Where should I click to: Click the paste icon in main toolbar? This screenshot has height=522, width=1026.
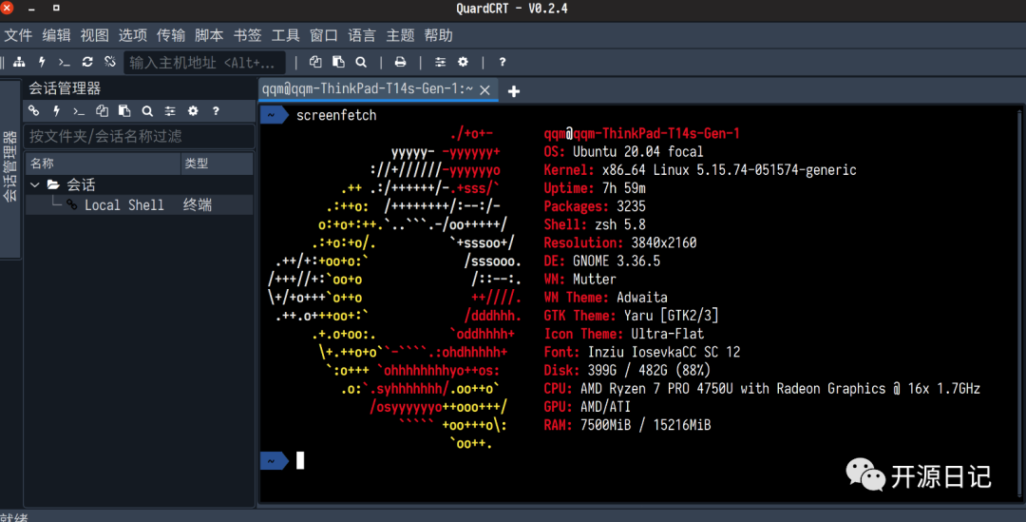coord(338,62)
